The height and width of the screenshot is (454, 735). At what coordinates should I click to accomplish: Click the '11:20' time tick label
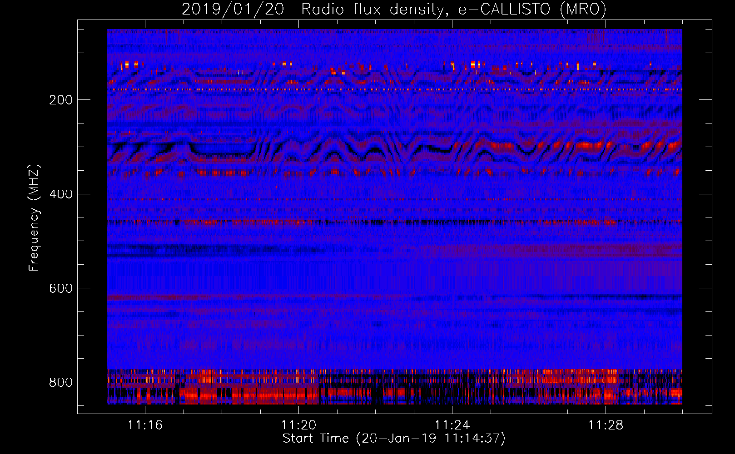point(298,425)
